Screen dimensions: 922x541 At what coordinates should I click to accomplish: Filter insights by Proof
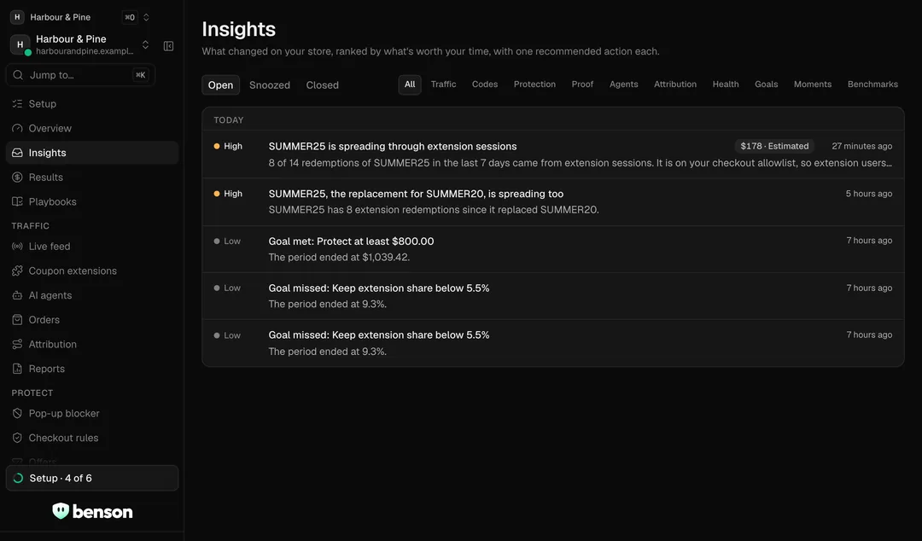pyautogui.click(x=582, y=84)
